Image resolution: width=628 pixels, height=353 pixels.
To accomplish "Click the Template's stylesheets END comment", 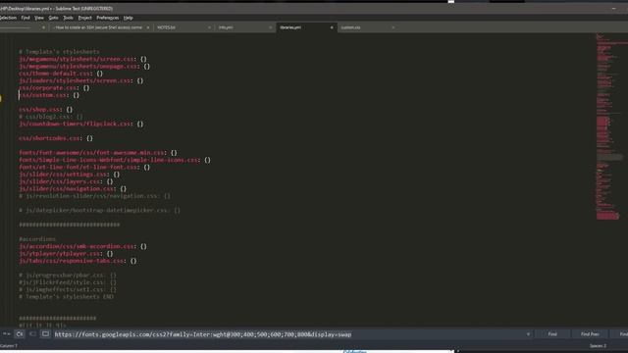I will pyautogui.click(x=66, y=296).
